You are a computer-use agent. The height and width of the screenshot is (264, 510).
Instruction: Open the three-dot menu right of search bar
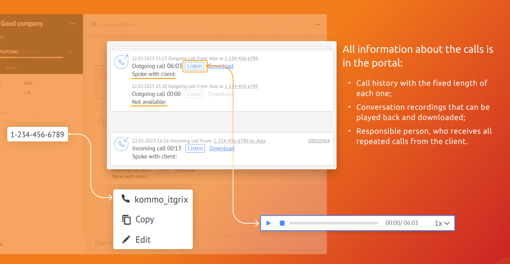point(317,24)
